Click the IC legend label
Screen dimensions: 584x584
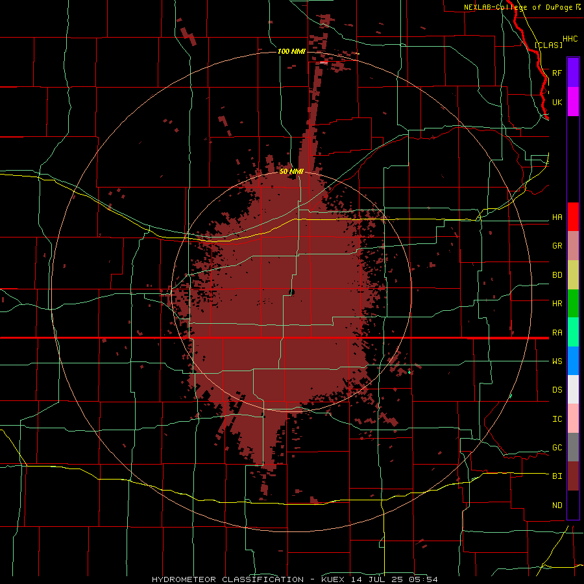coord(557,419)
